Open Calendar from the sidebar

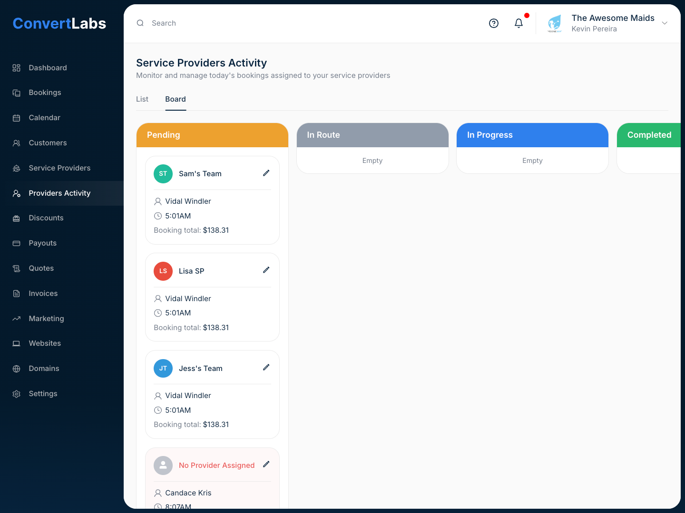click(62, 118)
